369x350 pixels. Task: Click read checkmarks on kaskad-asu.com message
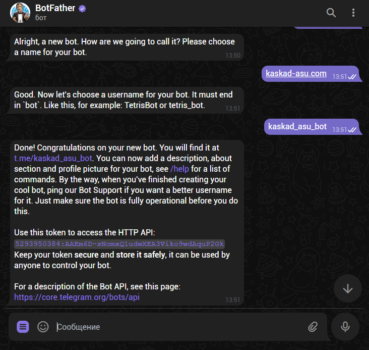coord(352,77)
